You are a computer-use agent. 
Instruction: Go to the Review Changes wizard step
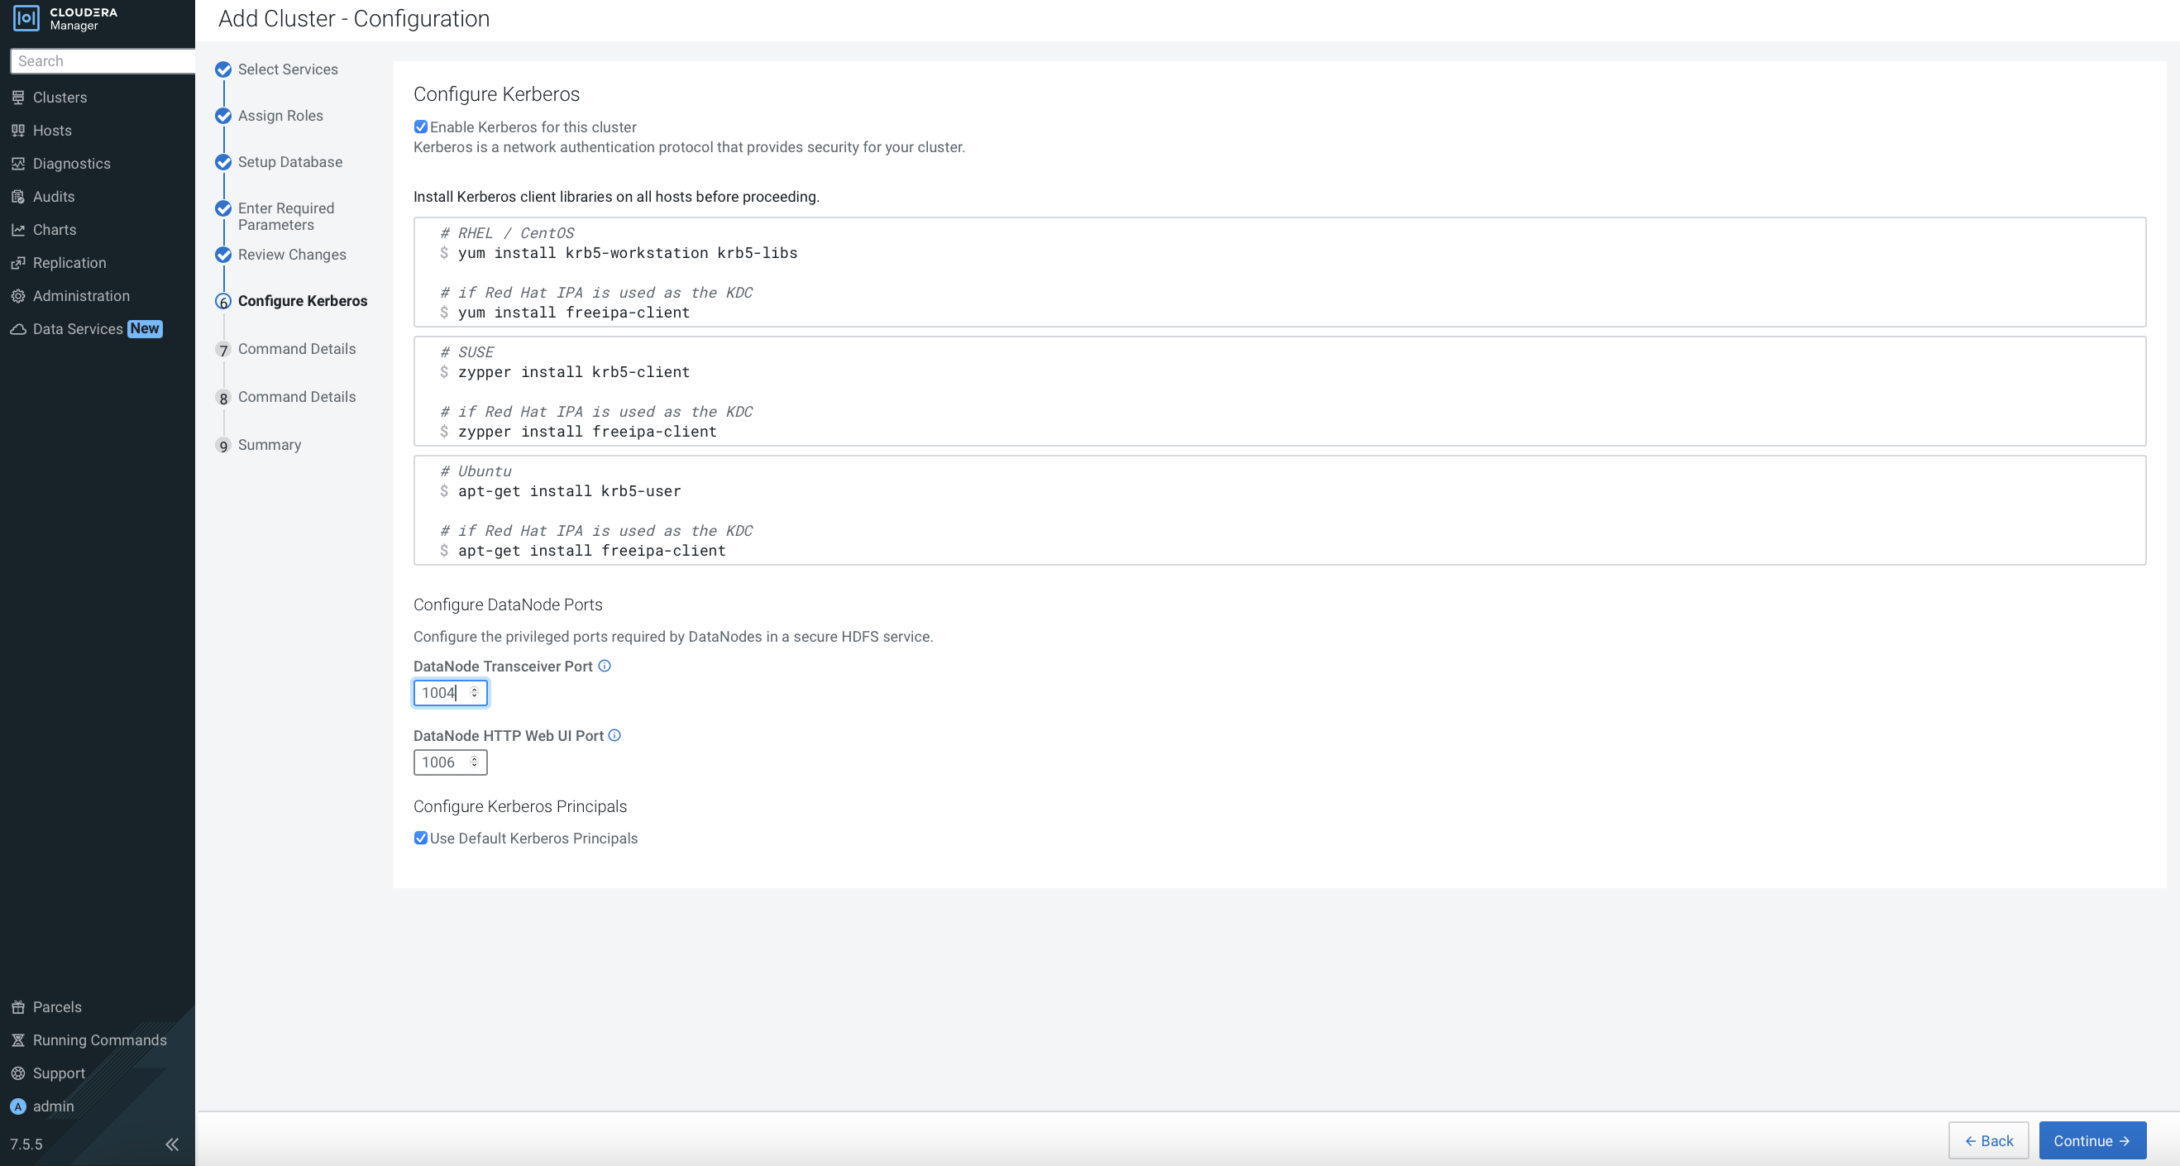tap(291, 255)
